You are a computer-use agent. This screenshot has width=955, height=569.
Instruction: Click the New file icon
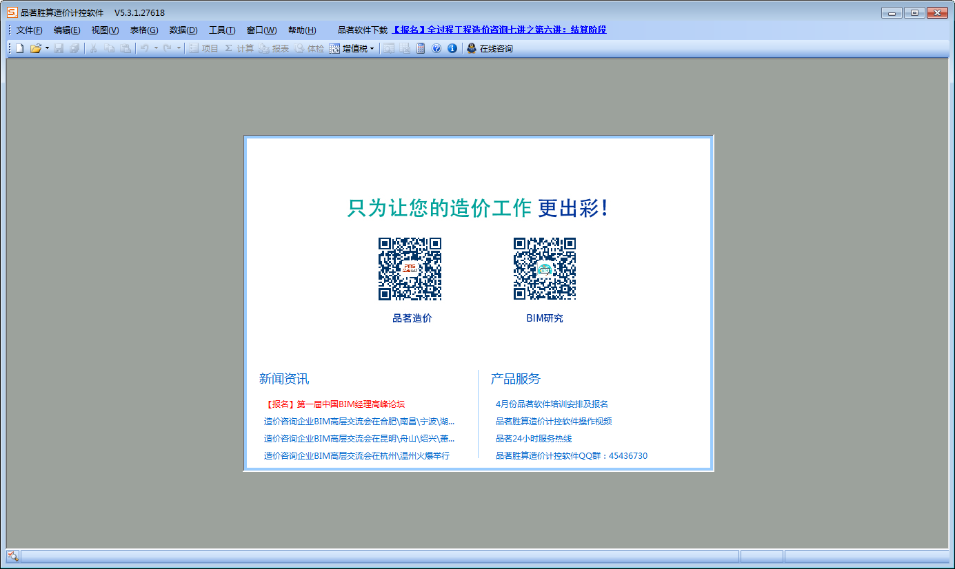(x=19, y=48)
